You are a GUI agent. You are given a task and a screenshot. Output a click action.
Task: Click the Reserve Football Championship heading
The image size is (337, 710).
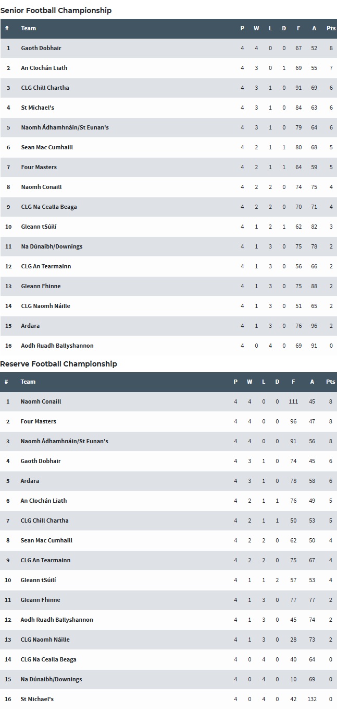tap(58, 364)
